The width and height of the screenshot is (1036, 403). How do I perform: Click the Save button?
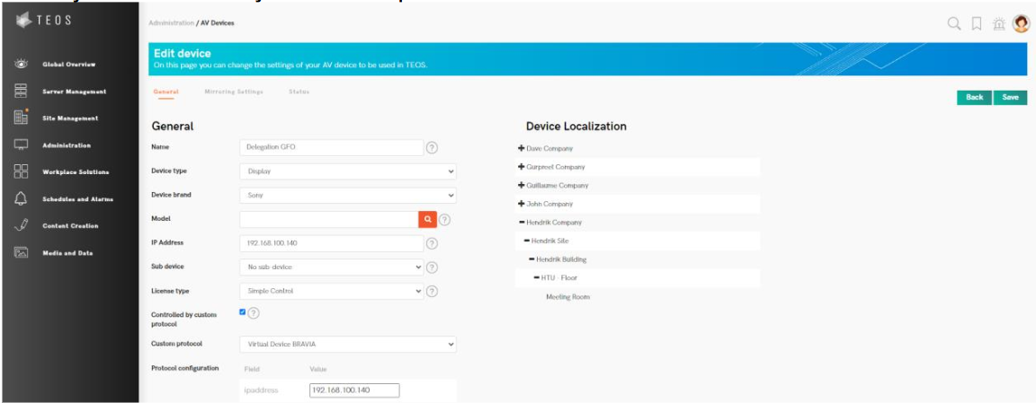pyautogui.click(x=1010, y=97)
